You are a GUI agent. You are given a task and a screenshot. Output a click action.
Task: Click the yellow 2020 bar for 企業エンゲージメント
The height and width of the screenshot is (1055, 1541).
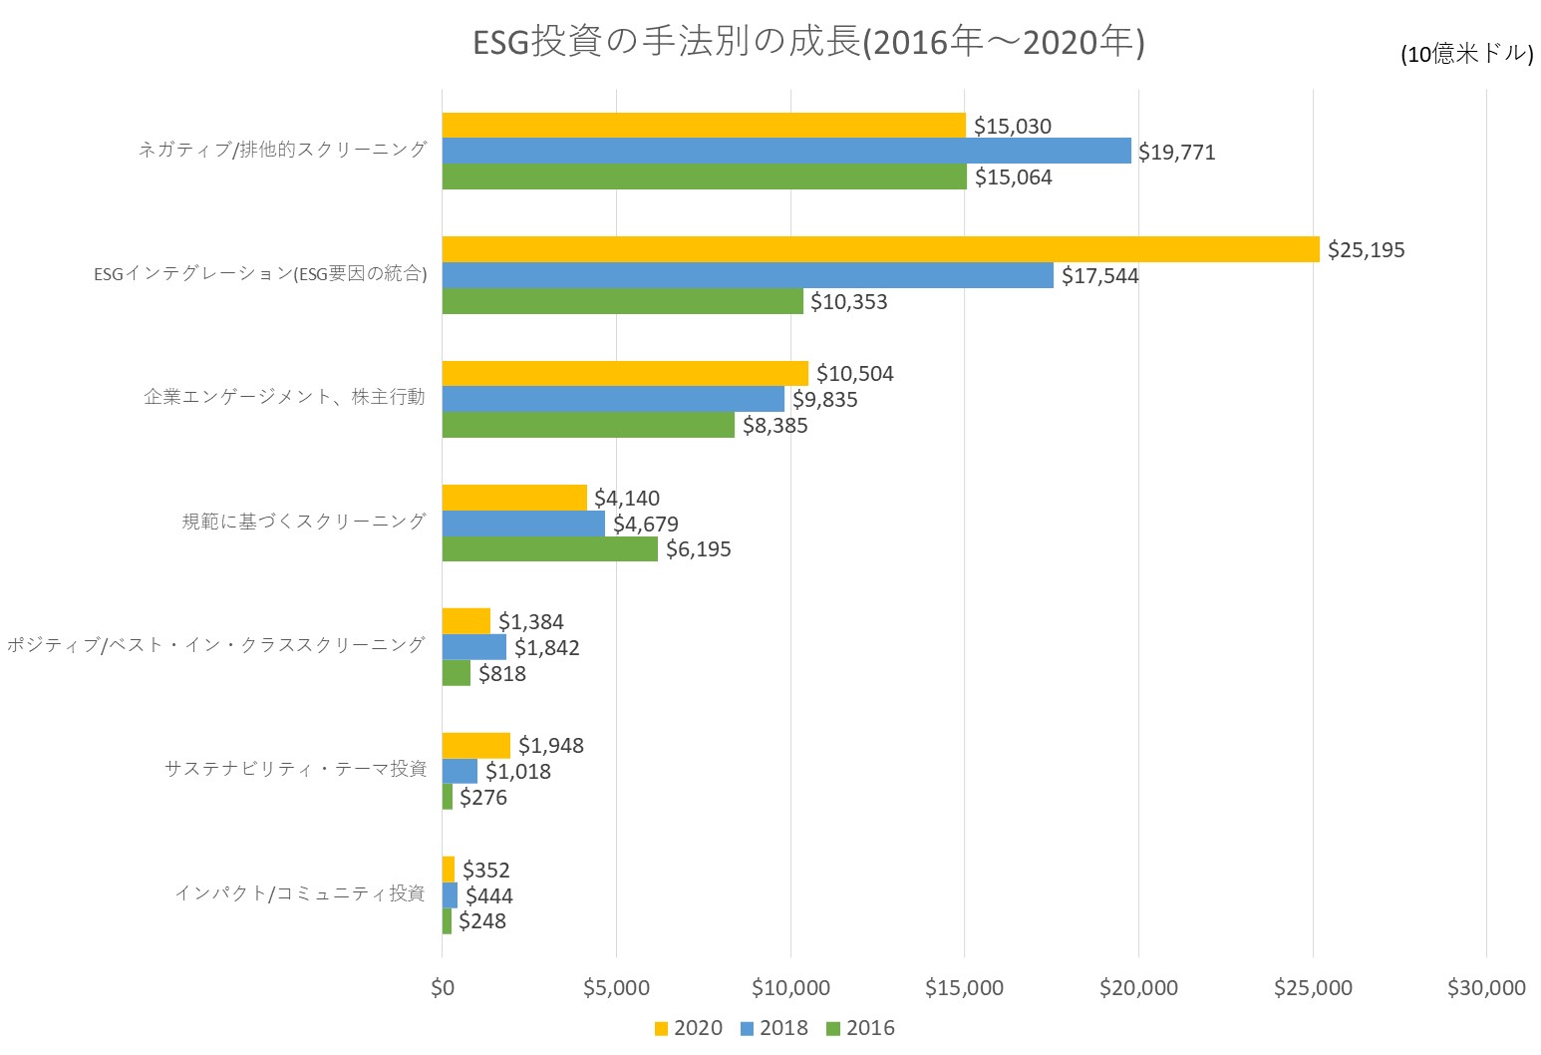625,373
